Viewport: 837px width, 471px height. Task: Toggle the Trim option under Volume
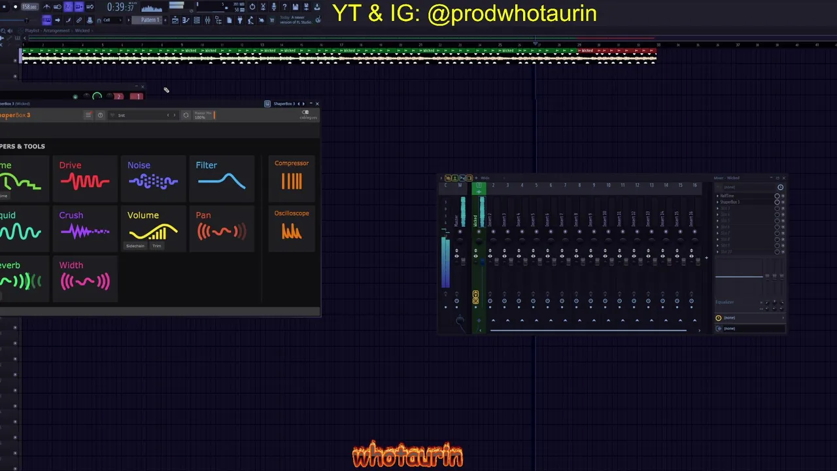point(156,246)
